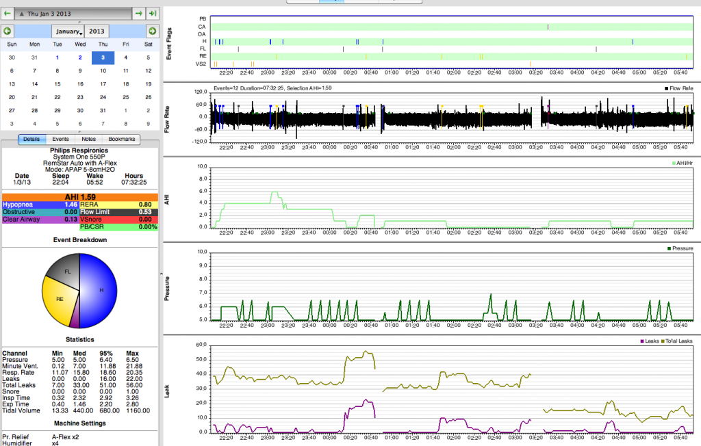Image resolution: width=701 pixels, height=446 pixels.
Task: Click the dark Flow Limit index row
Action: 118,212
